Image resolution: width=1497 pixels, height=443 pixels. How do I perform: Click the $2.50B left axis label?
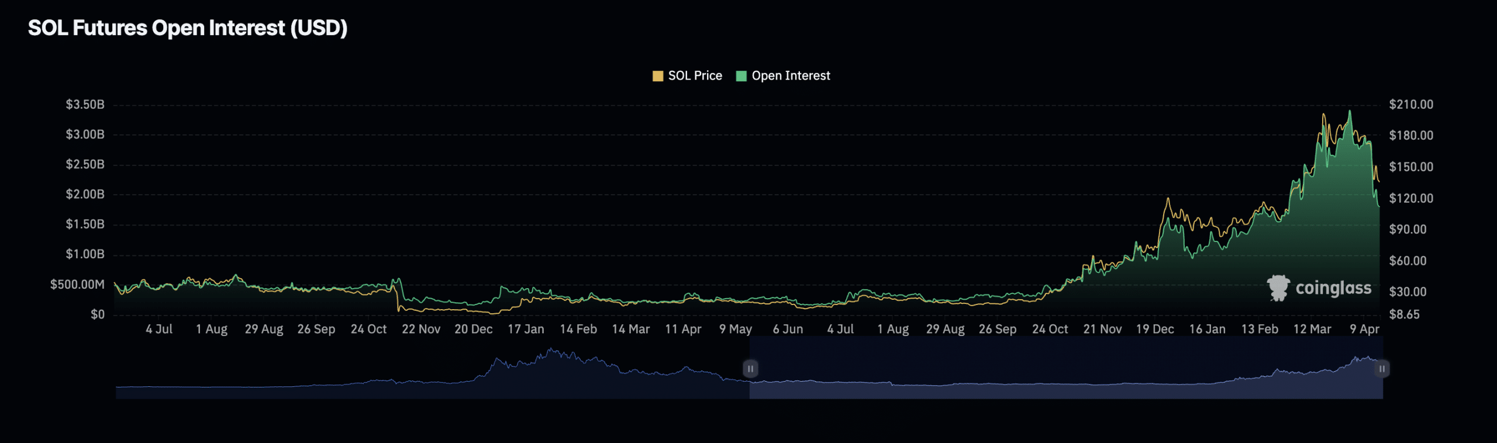tap(85, 164)
